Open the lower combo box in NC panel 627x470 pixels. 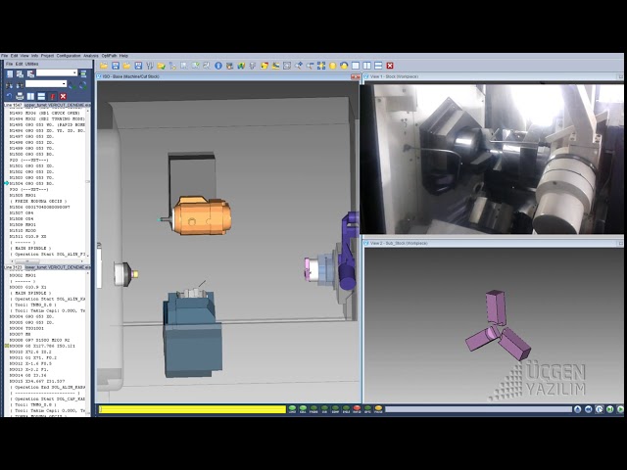pyautogui.click(x=46, y=84)
